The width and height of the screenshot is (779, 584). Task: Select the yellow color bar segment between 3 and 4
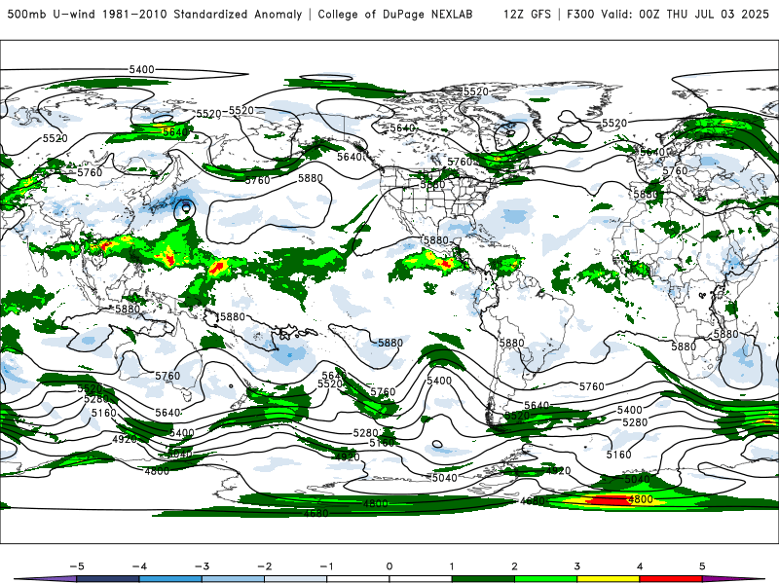608,579
